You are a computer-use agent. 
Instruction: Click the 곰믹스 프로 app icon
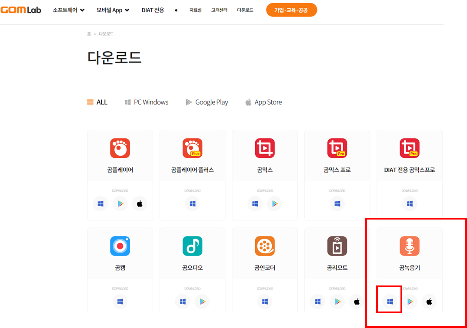coord(337,148)
